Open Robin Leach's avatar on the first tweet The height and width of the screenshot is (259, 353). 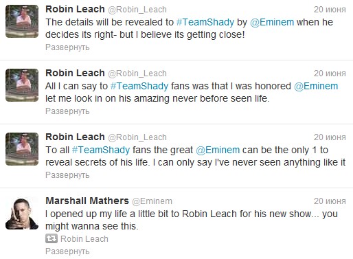click(x=22, y=21)
